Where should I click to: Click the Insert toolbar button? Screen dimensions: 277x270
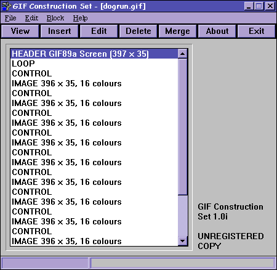[60, 31]
